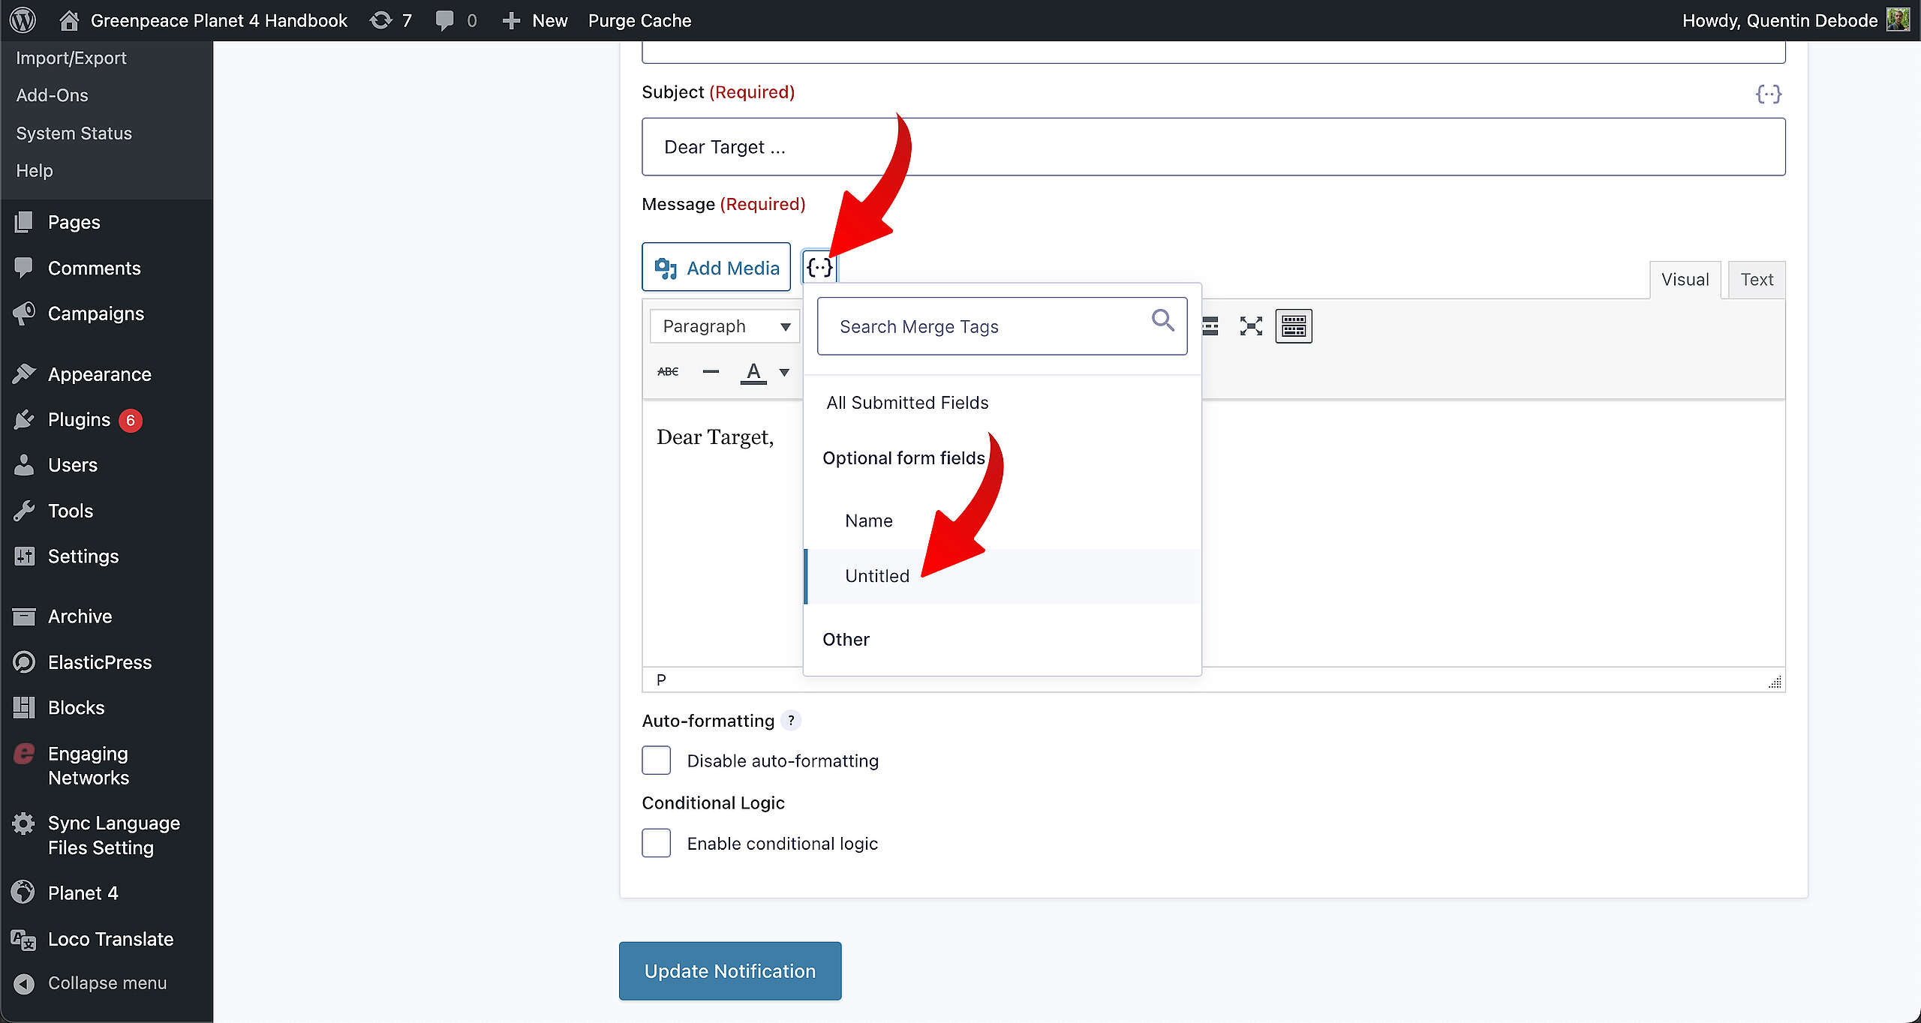The width and height of the screenshot is (1921, 1023).
Task: Toggle fullscreen editor icon
Action: [1251, 326]
